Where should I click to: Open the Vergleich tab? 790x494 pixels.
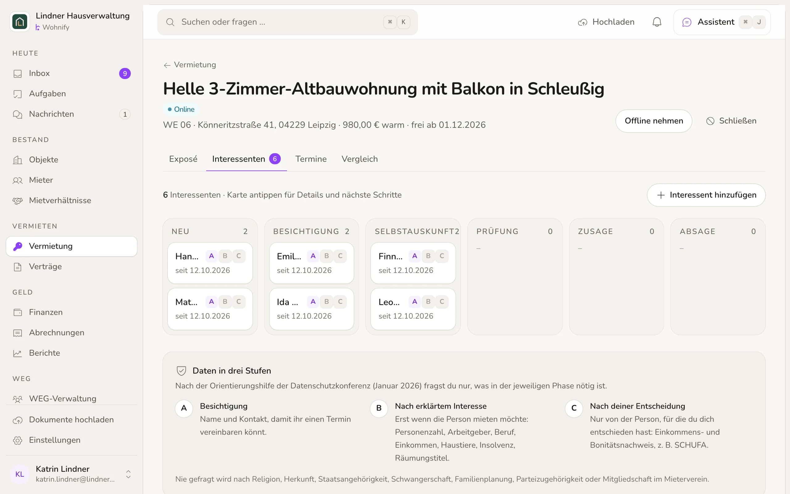point(360,159)
